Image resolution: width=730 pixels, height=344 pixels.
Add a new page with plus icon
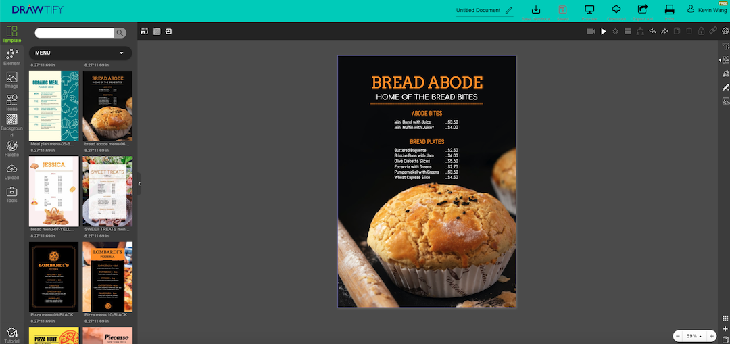pos(725,329)
